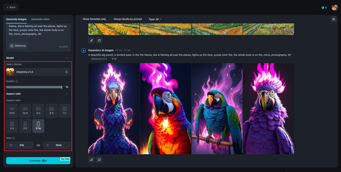Image resolution: width=341 pixels, height=172 pixels.
Task: Select the 3:2 aspect ratio
Action: (x=38, y=111)
